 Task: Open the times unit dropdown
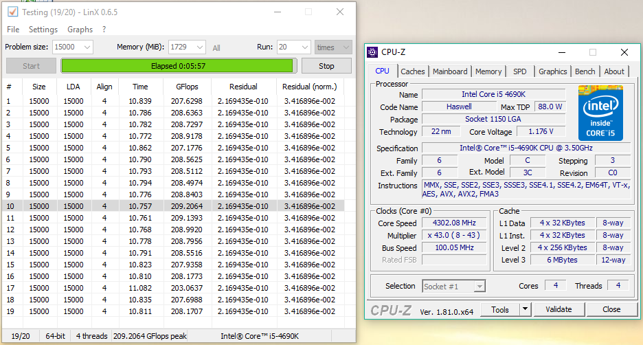(333, 47)
